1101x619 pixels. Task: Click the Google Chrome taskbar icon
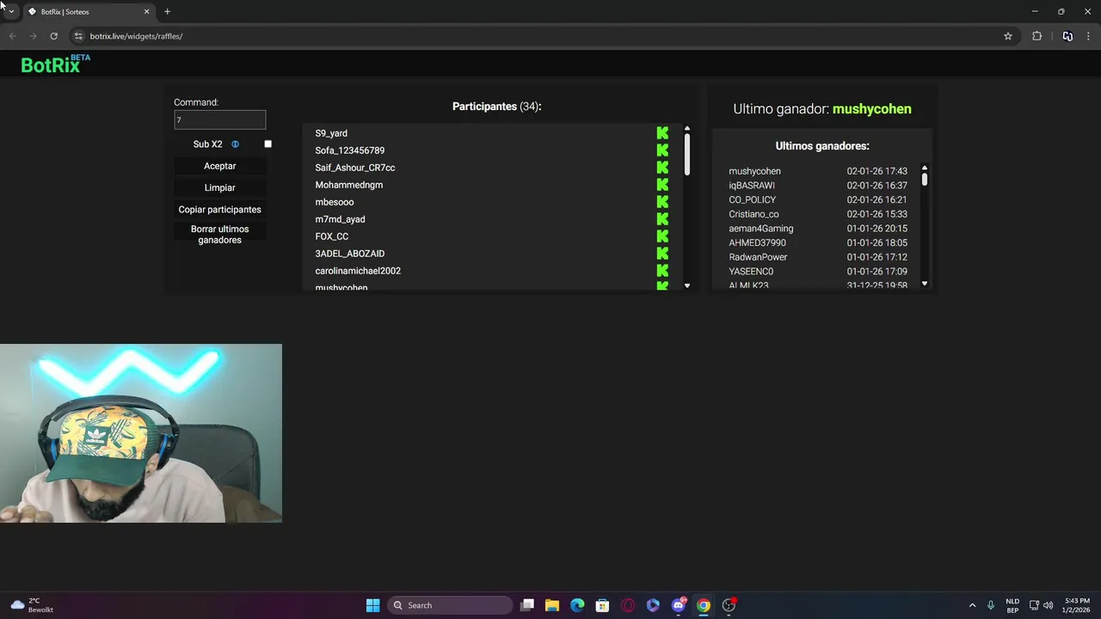(x=704, y=605)
